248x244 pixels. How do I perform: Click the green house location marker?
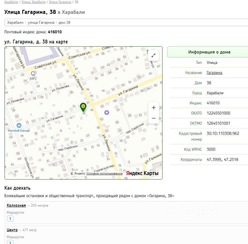coord(83,107)
